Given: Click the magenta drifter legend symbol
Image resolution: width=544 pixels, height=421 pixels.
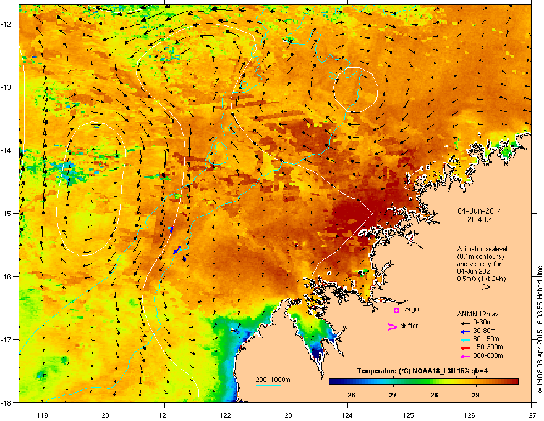Looking at the screenshot, I should pos(393,326).
